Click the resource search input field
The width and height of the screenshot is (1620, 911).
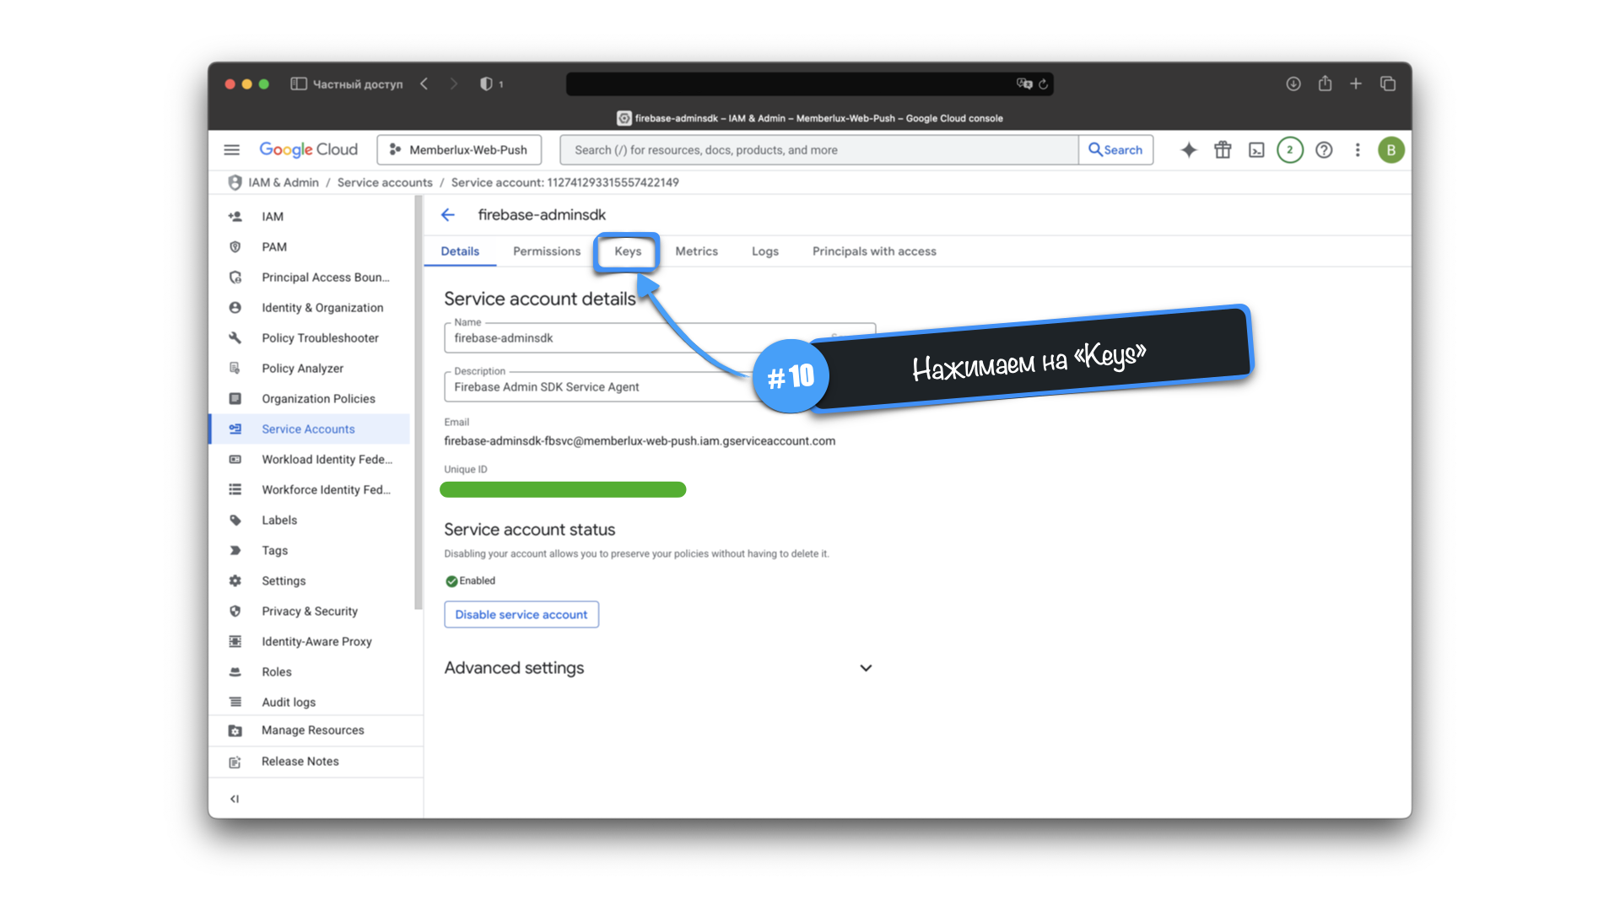point(818,150)
